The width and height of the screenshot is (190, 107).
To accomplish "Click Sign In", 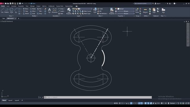I will click(158, 4).
